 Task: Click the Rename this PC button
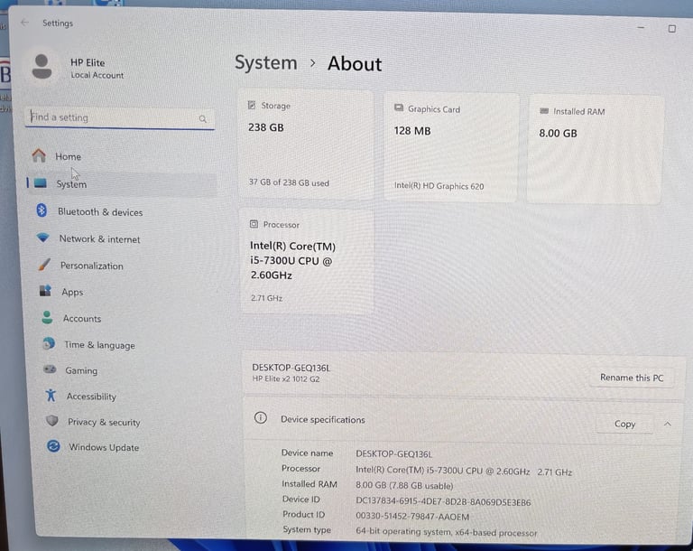632,378
